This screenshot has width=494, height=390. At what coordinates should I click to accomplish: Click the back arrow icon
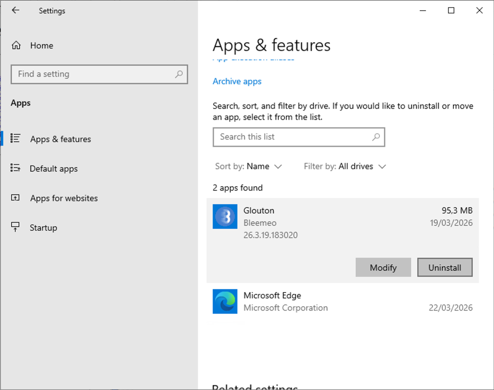click(x=15, y=10)
